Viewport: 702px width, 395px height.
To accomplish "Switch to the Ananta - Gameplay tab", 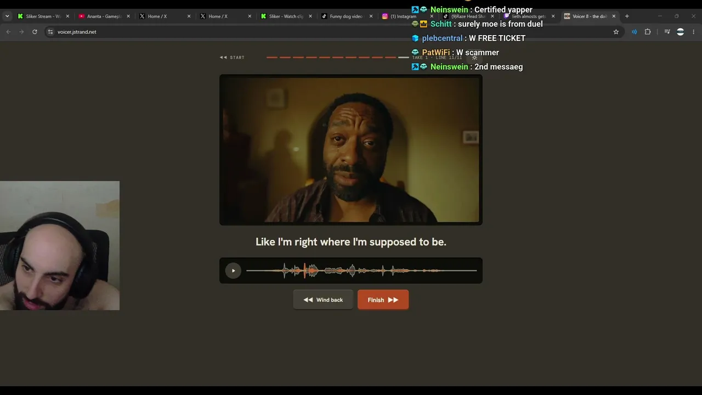I will coord(104,16).
